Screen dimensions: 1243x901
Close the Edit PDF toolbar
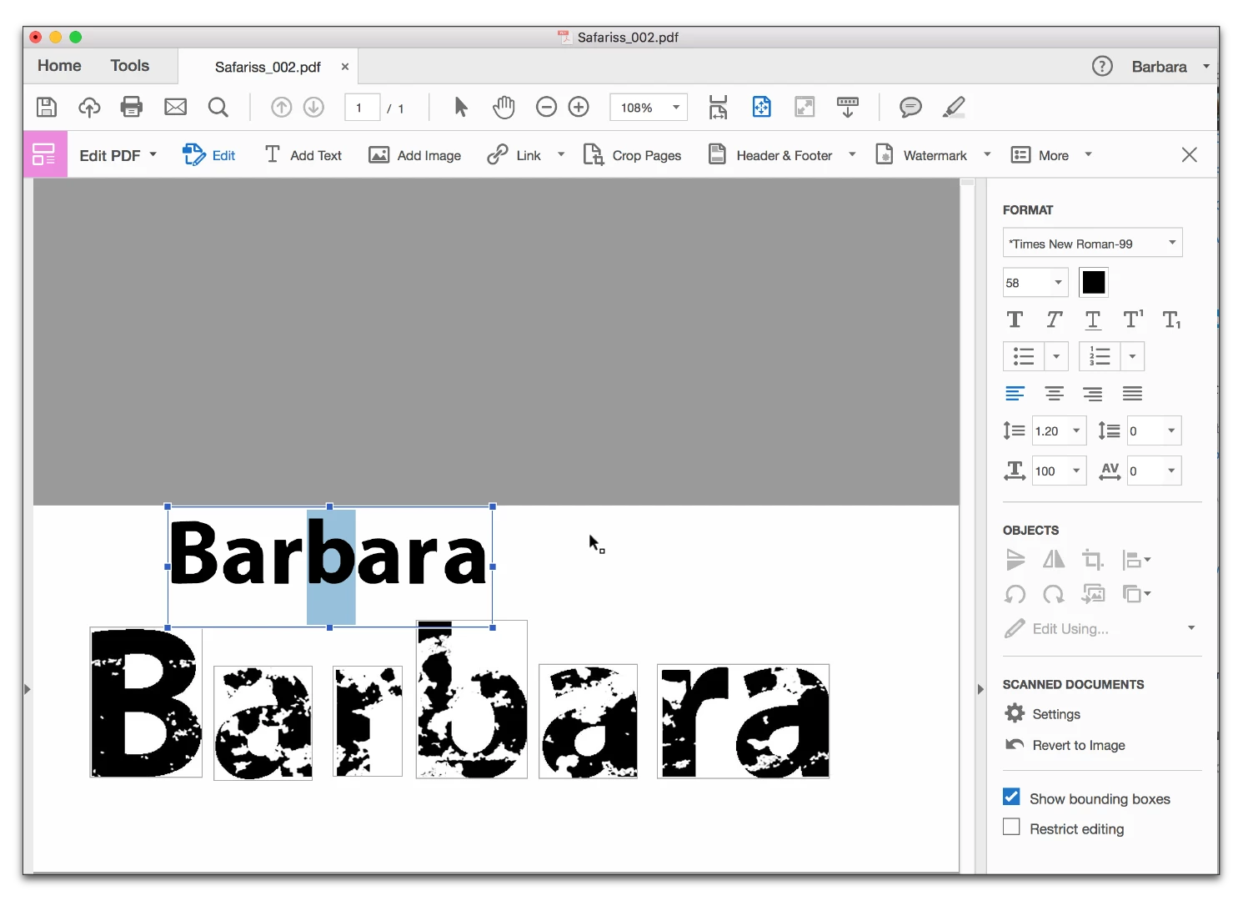tap(1190, 154)
